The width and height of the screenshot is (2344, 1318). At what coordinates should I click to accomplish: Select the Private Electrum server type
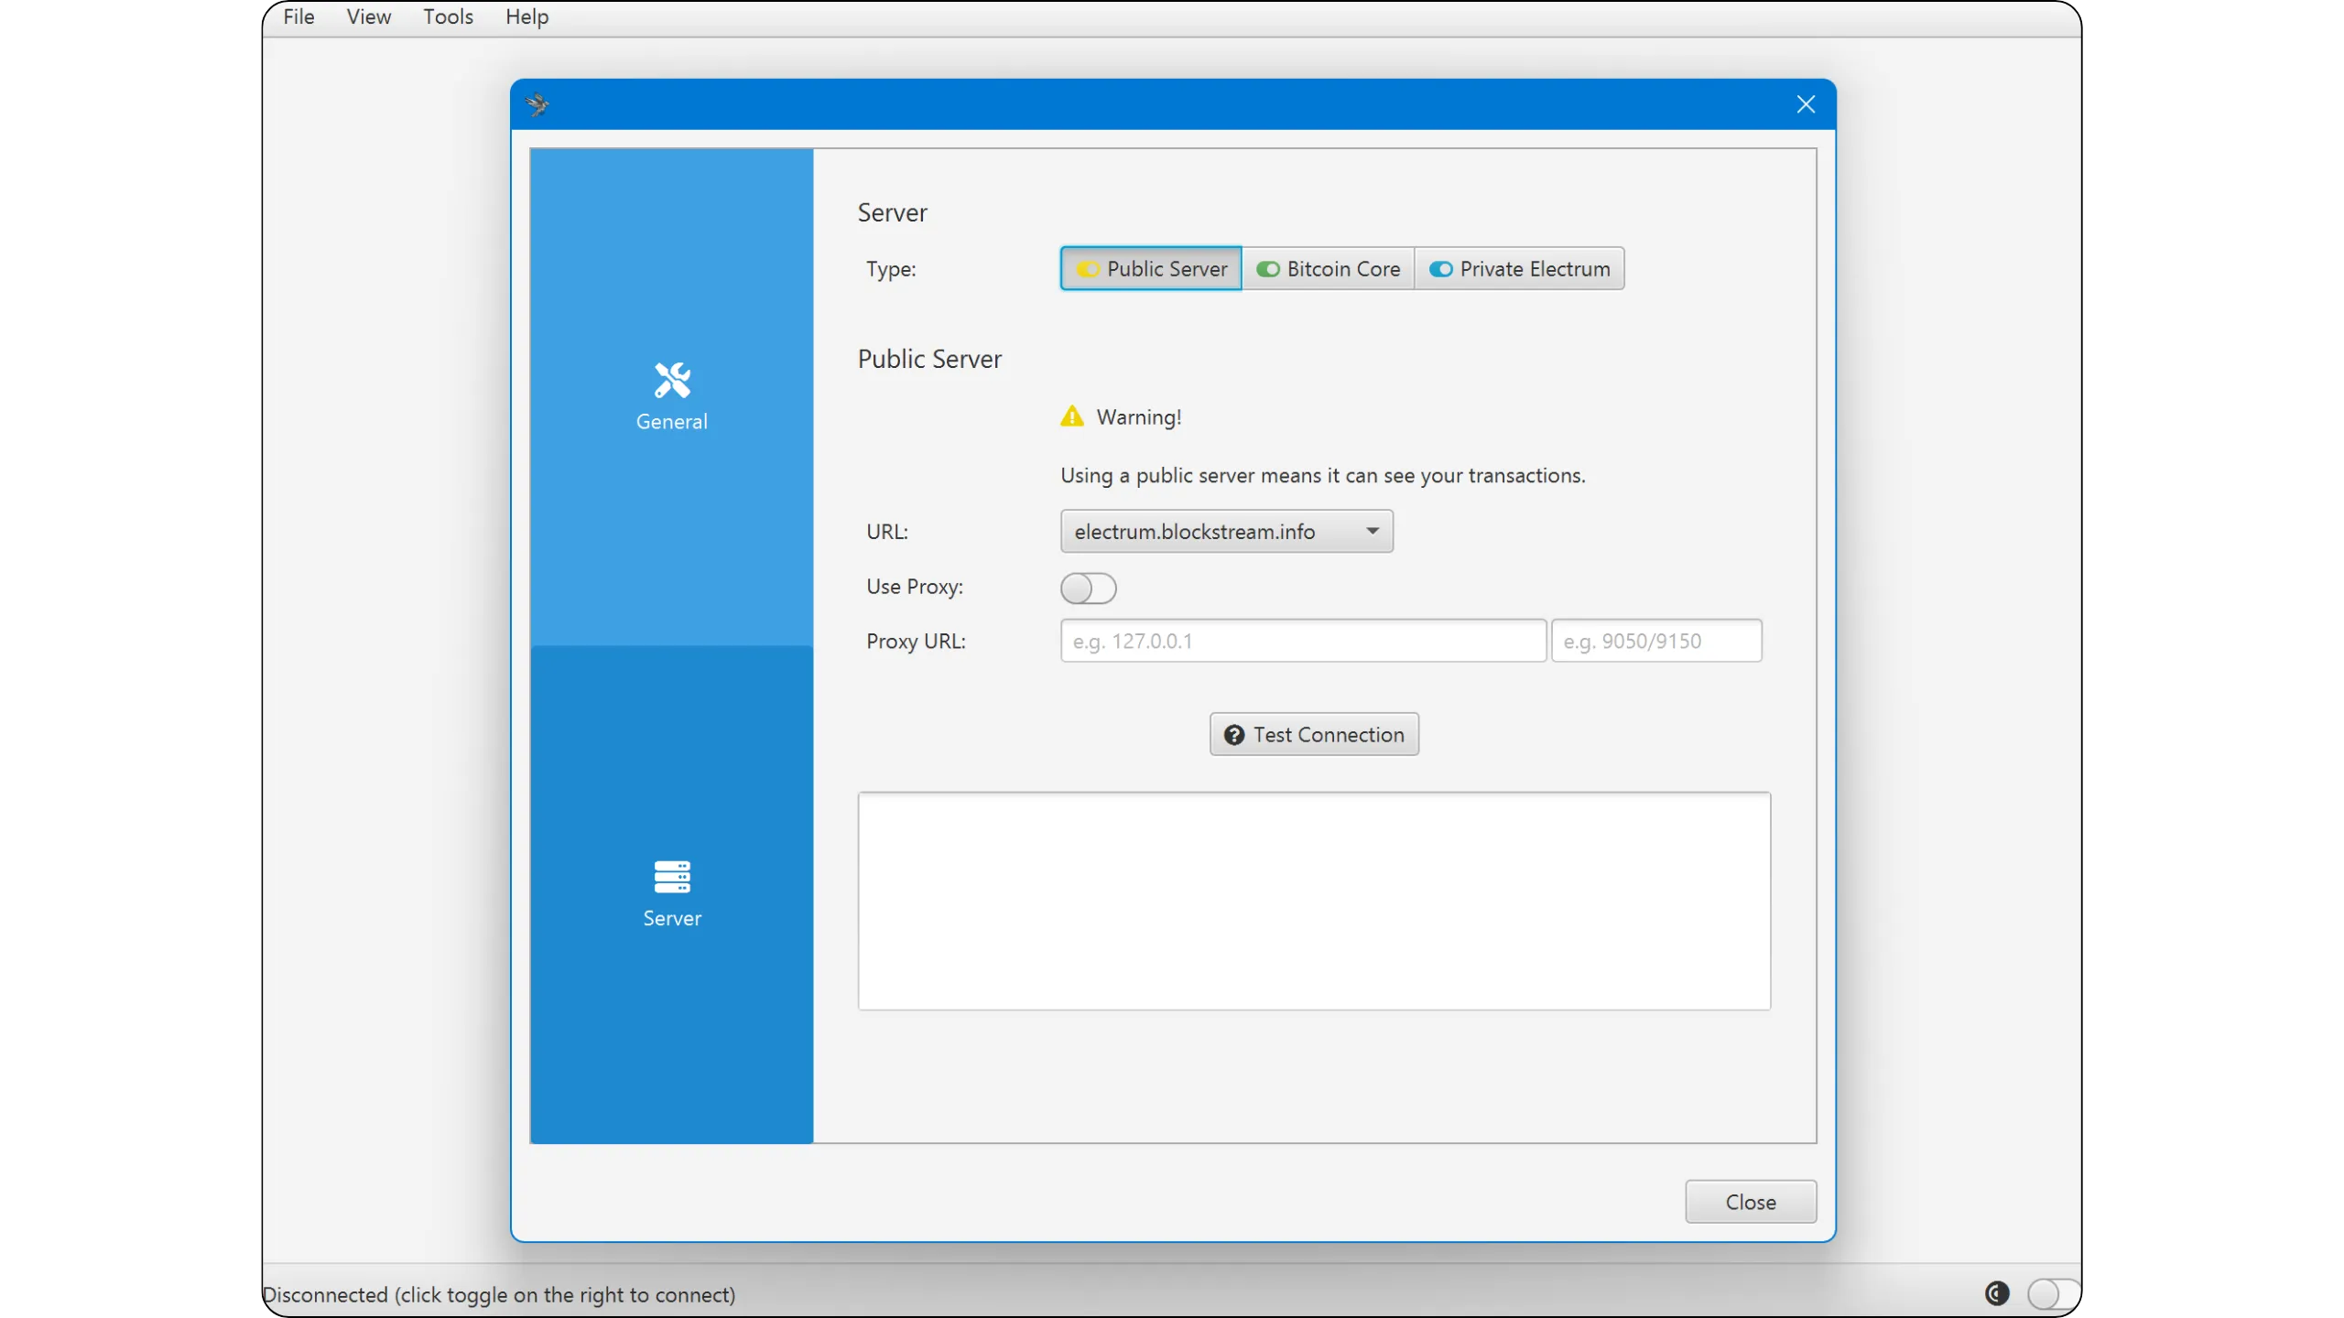[1520, 268]
